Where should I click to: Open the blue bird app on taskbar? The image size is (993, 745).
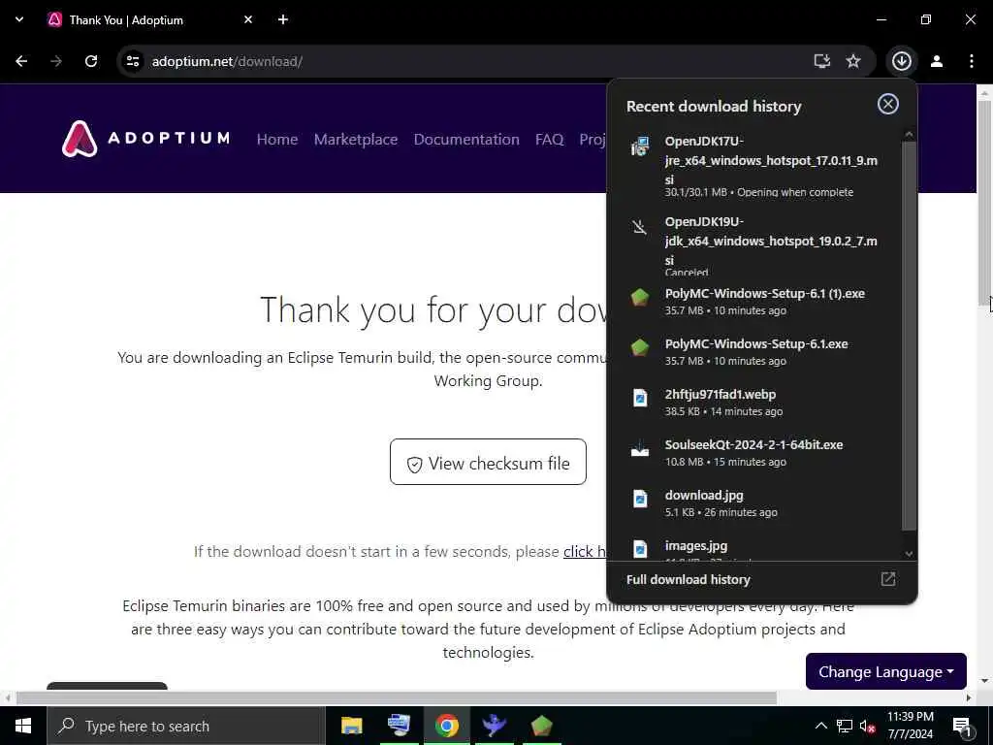coord(494,726)
